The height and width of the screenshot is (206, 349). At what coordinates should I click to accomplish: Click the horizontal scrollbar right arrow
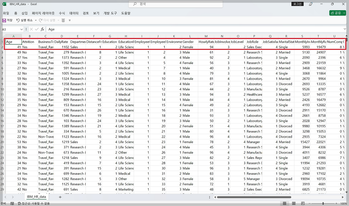tap(343, 197)
